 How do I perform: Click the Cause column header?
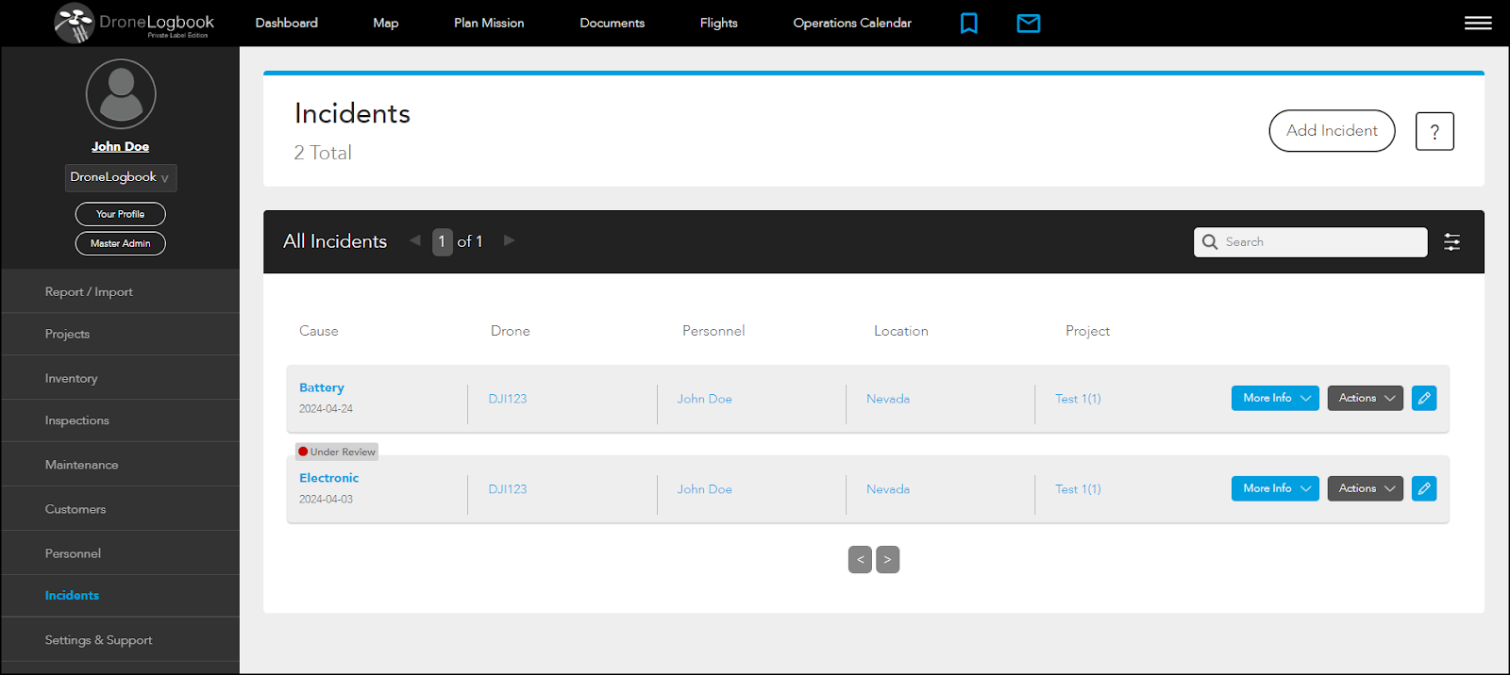click(x=319, y=331)
